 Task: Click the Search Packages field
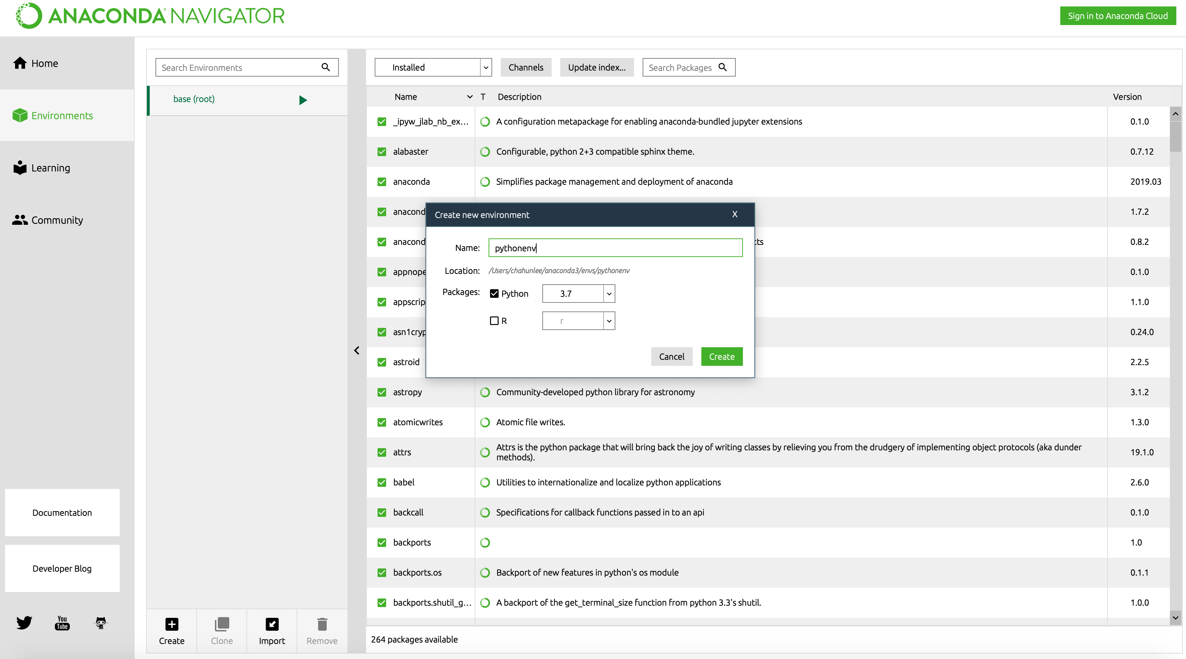(x=689, y=67)
